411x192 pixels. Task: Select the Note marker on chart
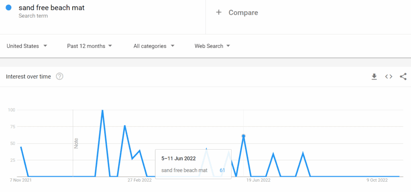(x=76, y=144)
